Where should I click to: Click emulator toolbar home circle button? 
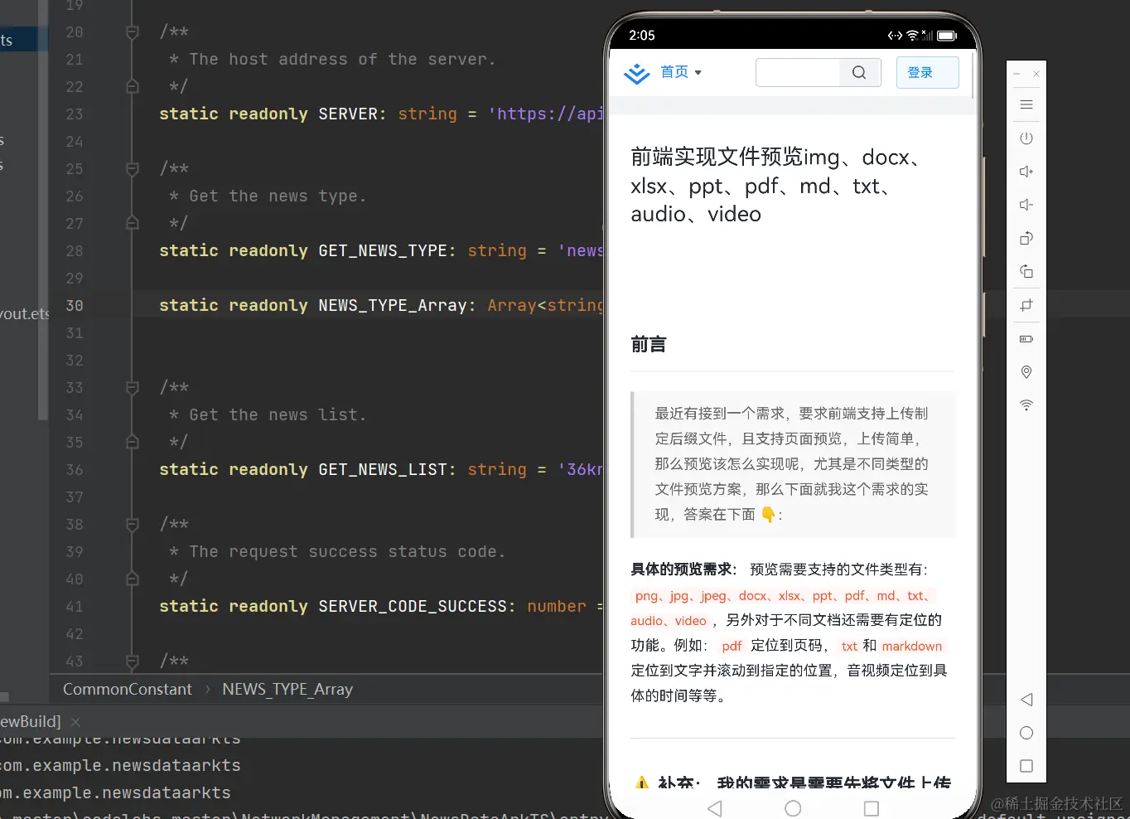pos(1026,733)
